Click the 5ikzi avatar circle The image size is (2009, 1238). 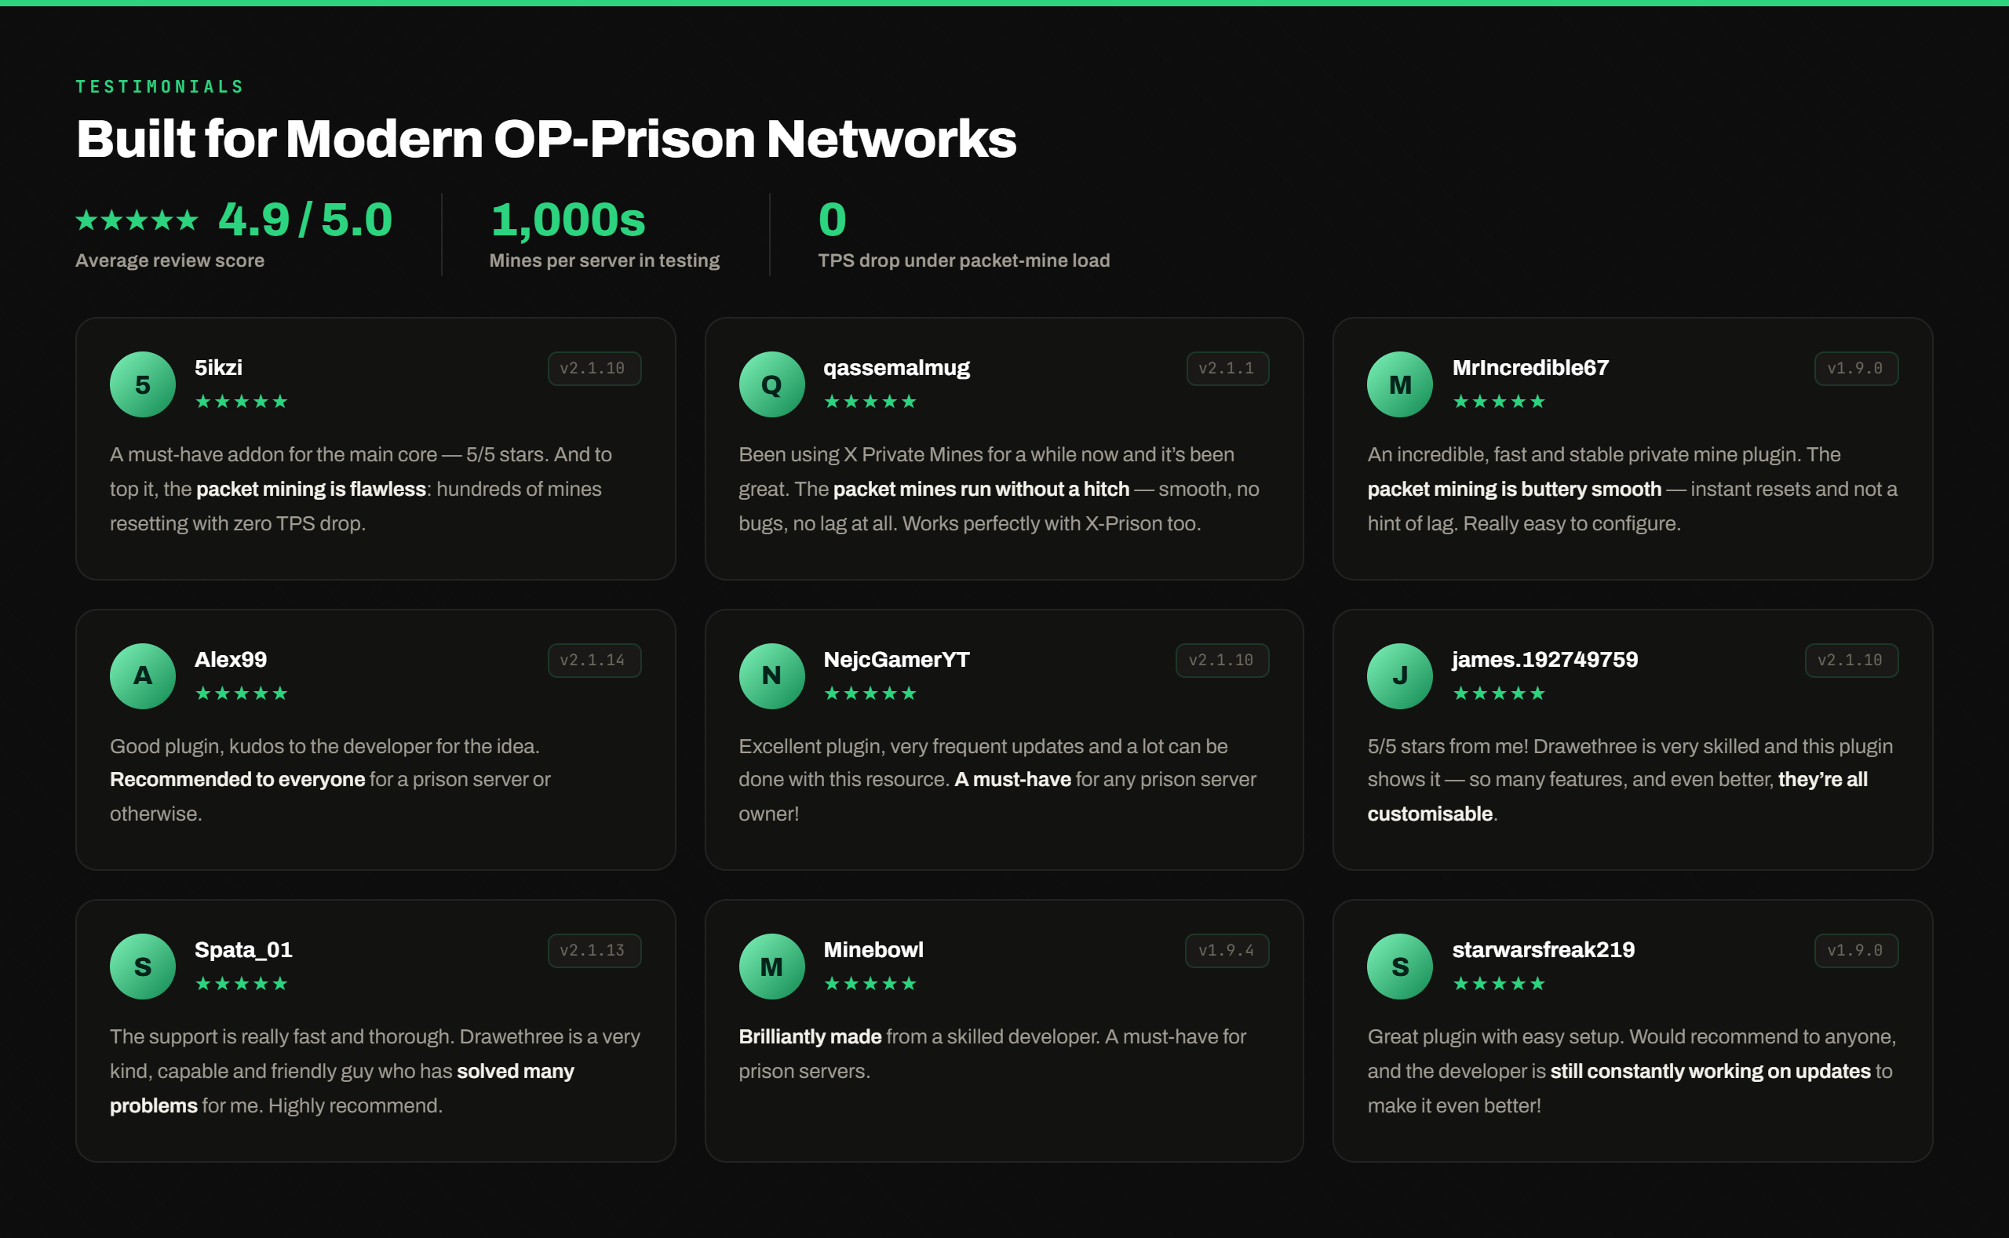point(143,384)
